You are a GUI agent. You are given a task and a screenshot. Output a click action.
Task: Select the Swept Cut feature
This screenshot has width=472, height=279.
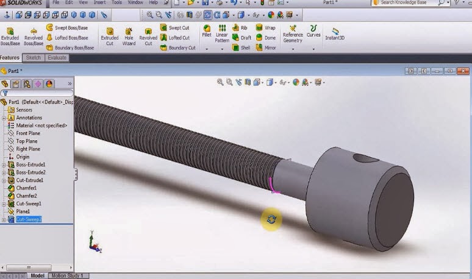pyautogui.click(x=175, y=27)
